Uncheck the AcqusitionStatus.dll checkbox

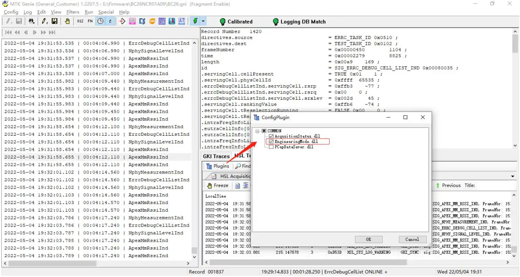[x=271, y=136]
